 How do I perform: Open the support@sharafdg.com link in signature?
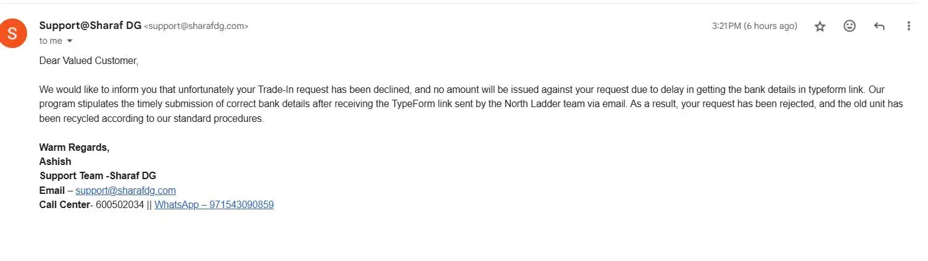point(126,191)
